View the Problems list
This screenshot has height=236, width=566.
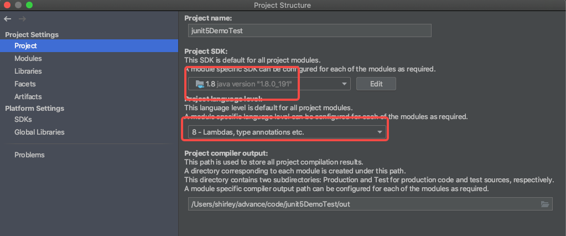pyautogui.click(x=29, y=155)
